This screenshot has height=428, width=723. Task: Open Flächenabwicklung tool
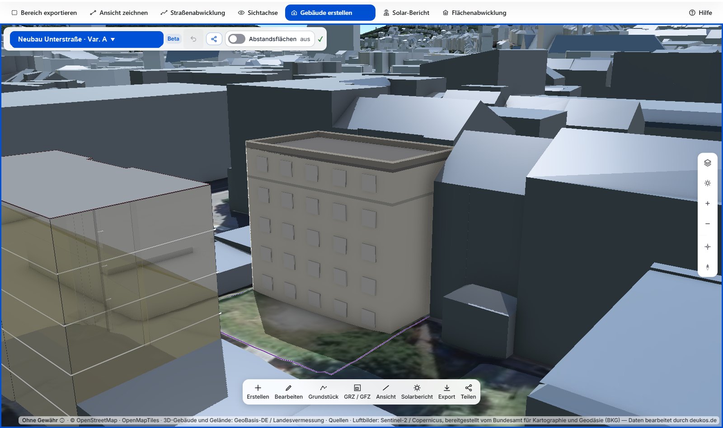pyautogui.click(x=474, y=13)
